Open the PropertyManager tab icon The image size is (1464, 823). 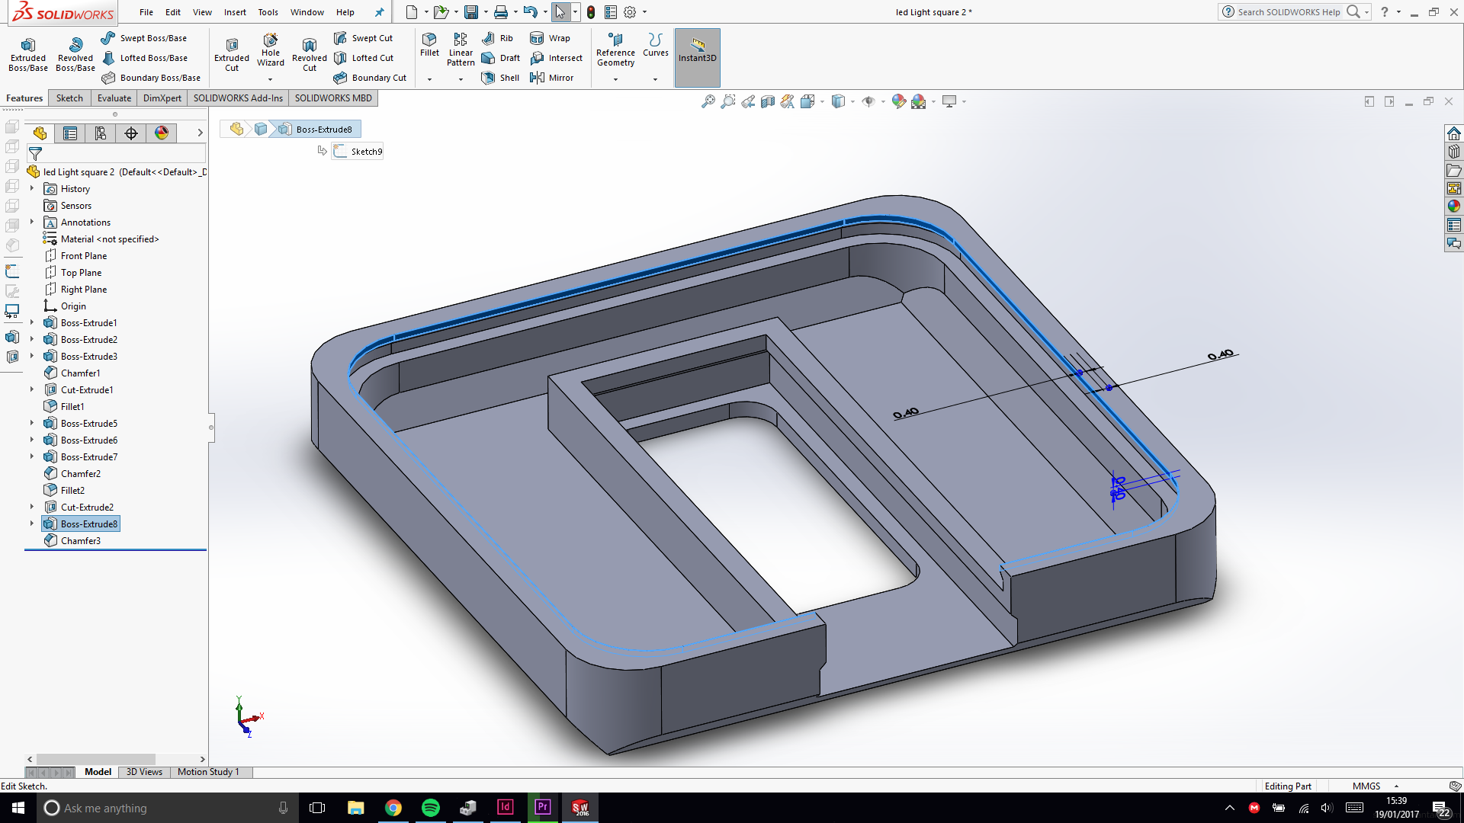[x=70, y=133]
